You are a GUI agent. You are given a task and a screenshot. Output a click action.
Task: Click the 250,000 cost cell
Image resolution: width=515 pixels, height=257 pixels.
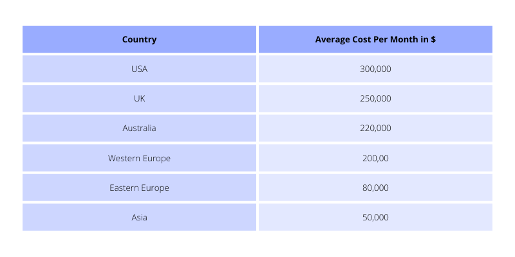pyautogui.click(x=375, y=98)
